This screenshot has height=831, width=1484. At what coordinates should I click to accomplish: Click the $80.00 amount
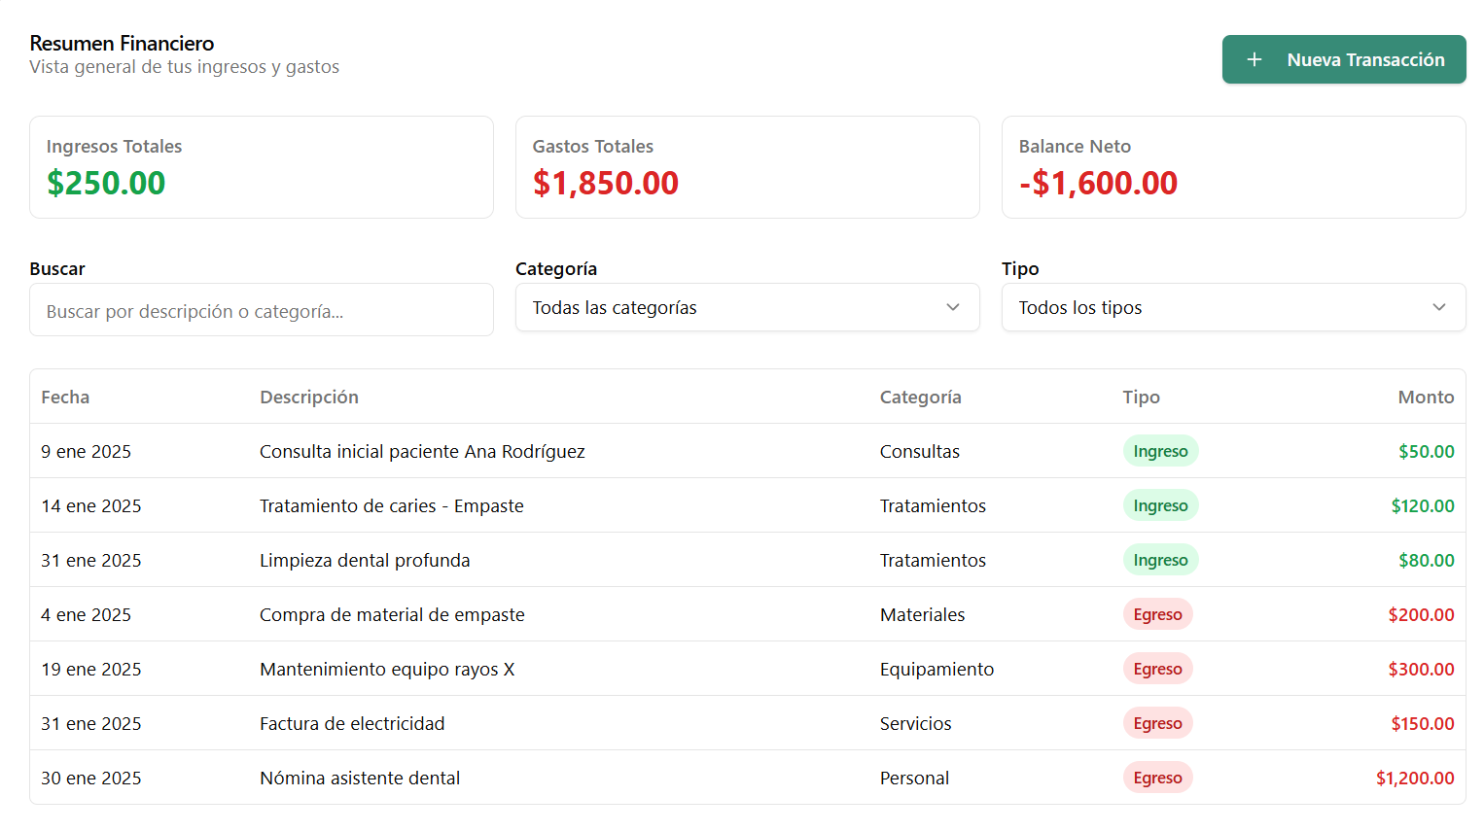(1426, 560)
